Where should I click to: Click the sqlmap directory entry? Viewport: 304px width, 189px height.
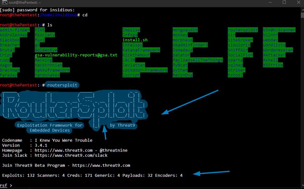(235, 65)
